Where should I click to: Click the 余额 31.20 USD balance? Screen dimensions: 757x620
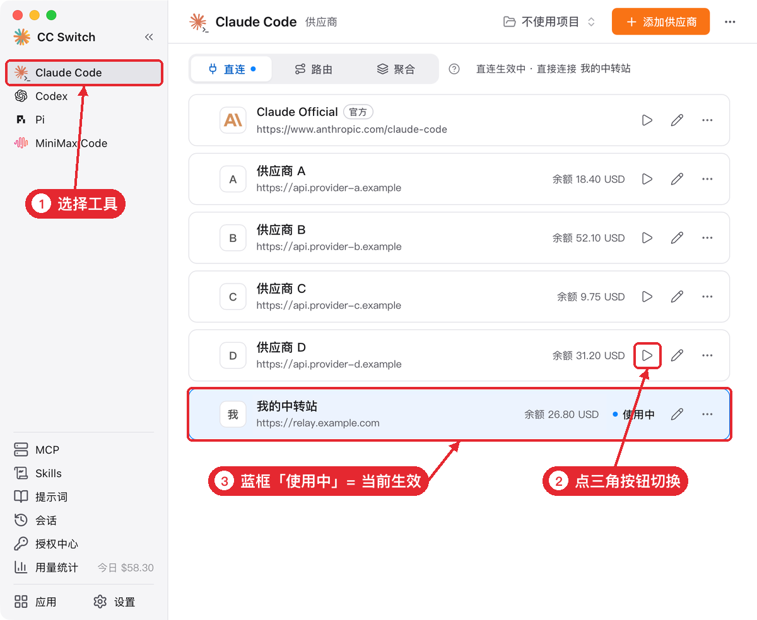589,355
